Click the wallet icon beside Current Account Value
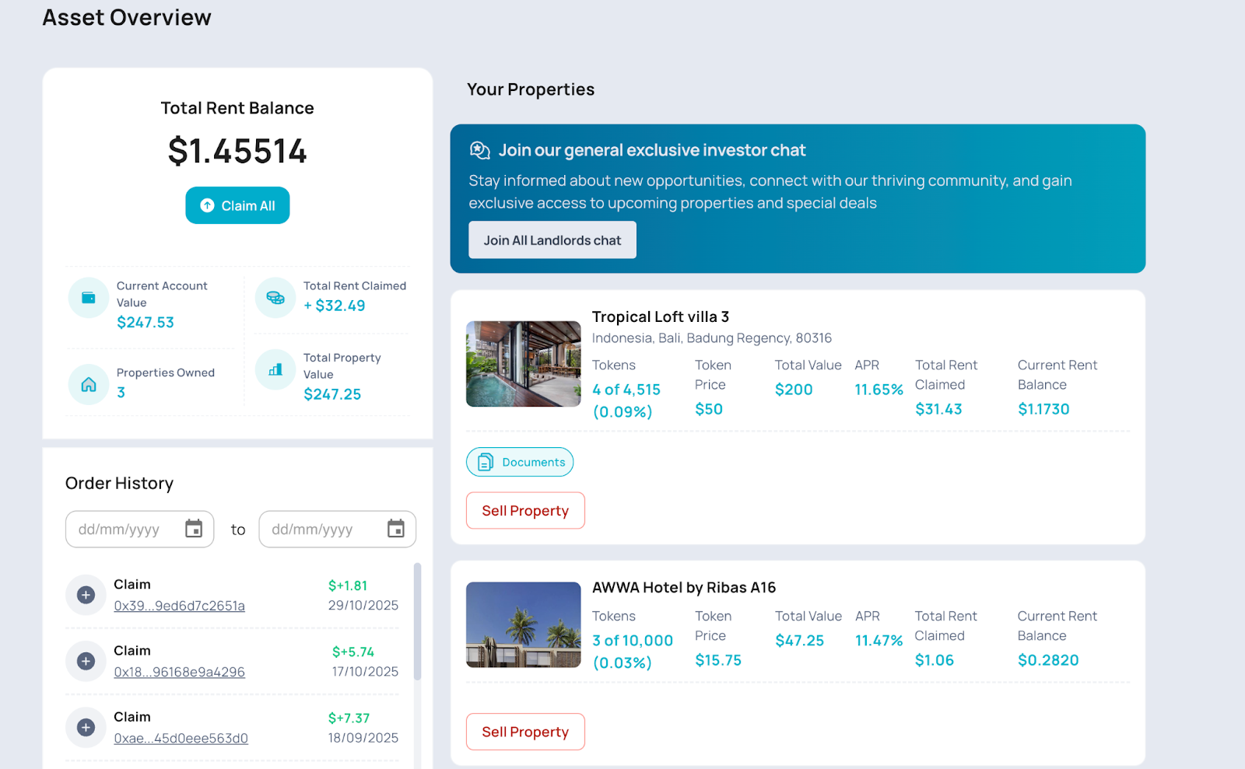The image size is (1245, 769). point(89,298)
